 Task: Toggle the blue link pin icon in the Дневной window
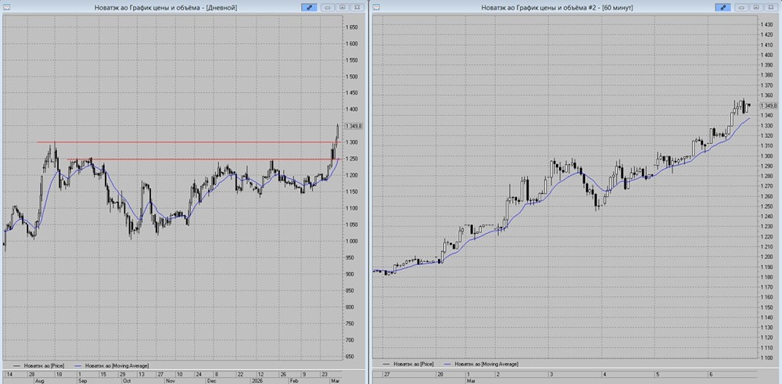coord(309,8)
